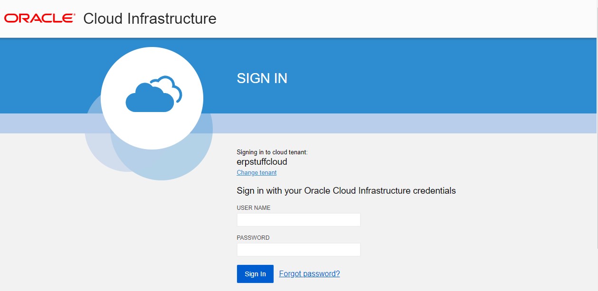Click the Cloud Infrastructure header title

[x=150, y=19]
